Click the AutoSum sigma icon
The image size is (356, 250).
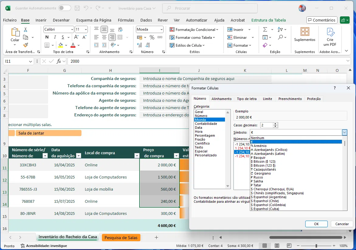point(265,29)
